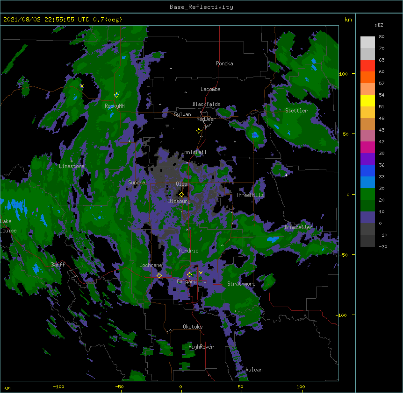Click the Lacombe city label
Image resolution: width=403 pixels, height=393 pixels.
click(210, 89)
